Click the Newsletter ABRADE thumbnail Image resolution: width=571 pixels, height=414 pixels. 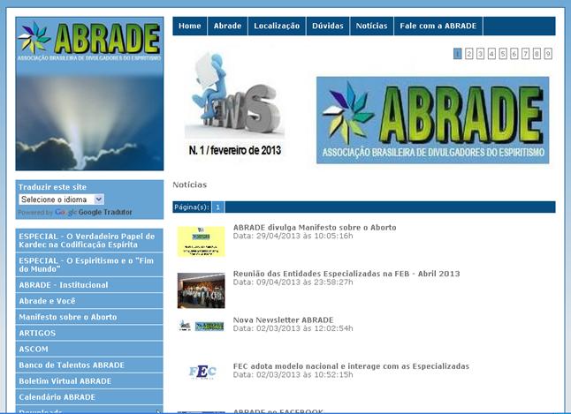pos(201,326)
